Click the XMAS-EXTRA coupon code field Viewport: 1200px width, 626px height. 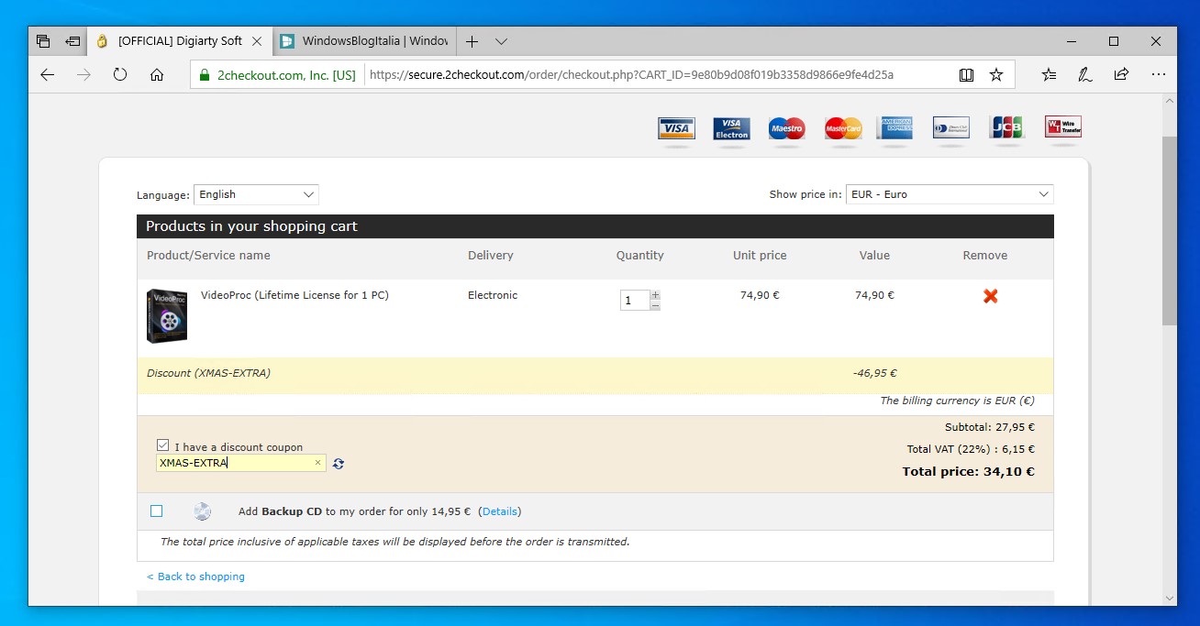(240, 463)
